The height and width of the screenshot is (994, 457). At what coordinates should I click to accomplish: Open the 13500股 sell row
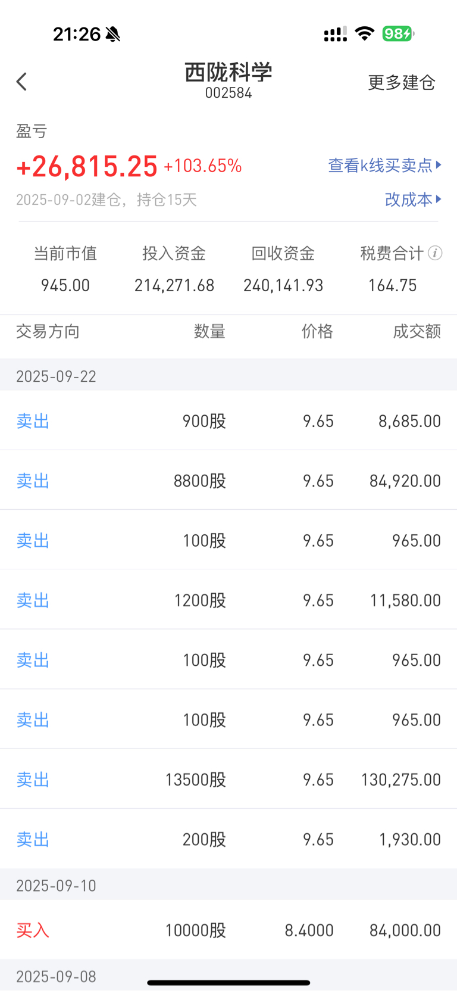[x=228, y=779]
